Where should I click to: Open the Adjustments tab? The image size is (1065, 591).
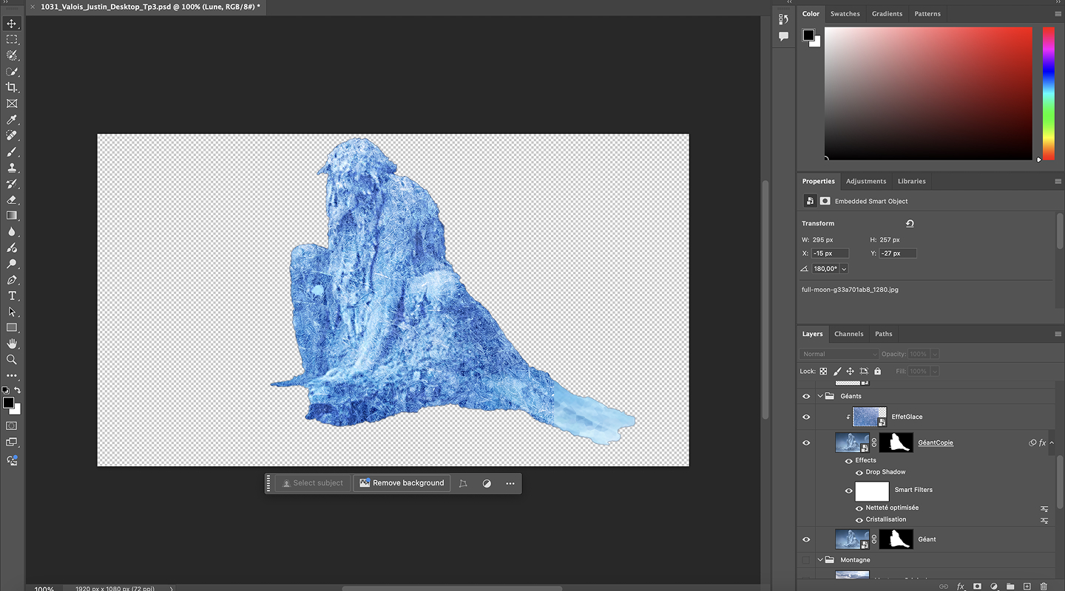(x=865, y=181)
